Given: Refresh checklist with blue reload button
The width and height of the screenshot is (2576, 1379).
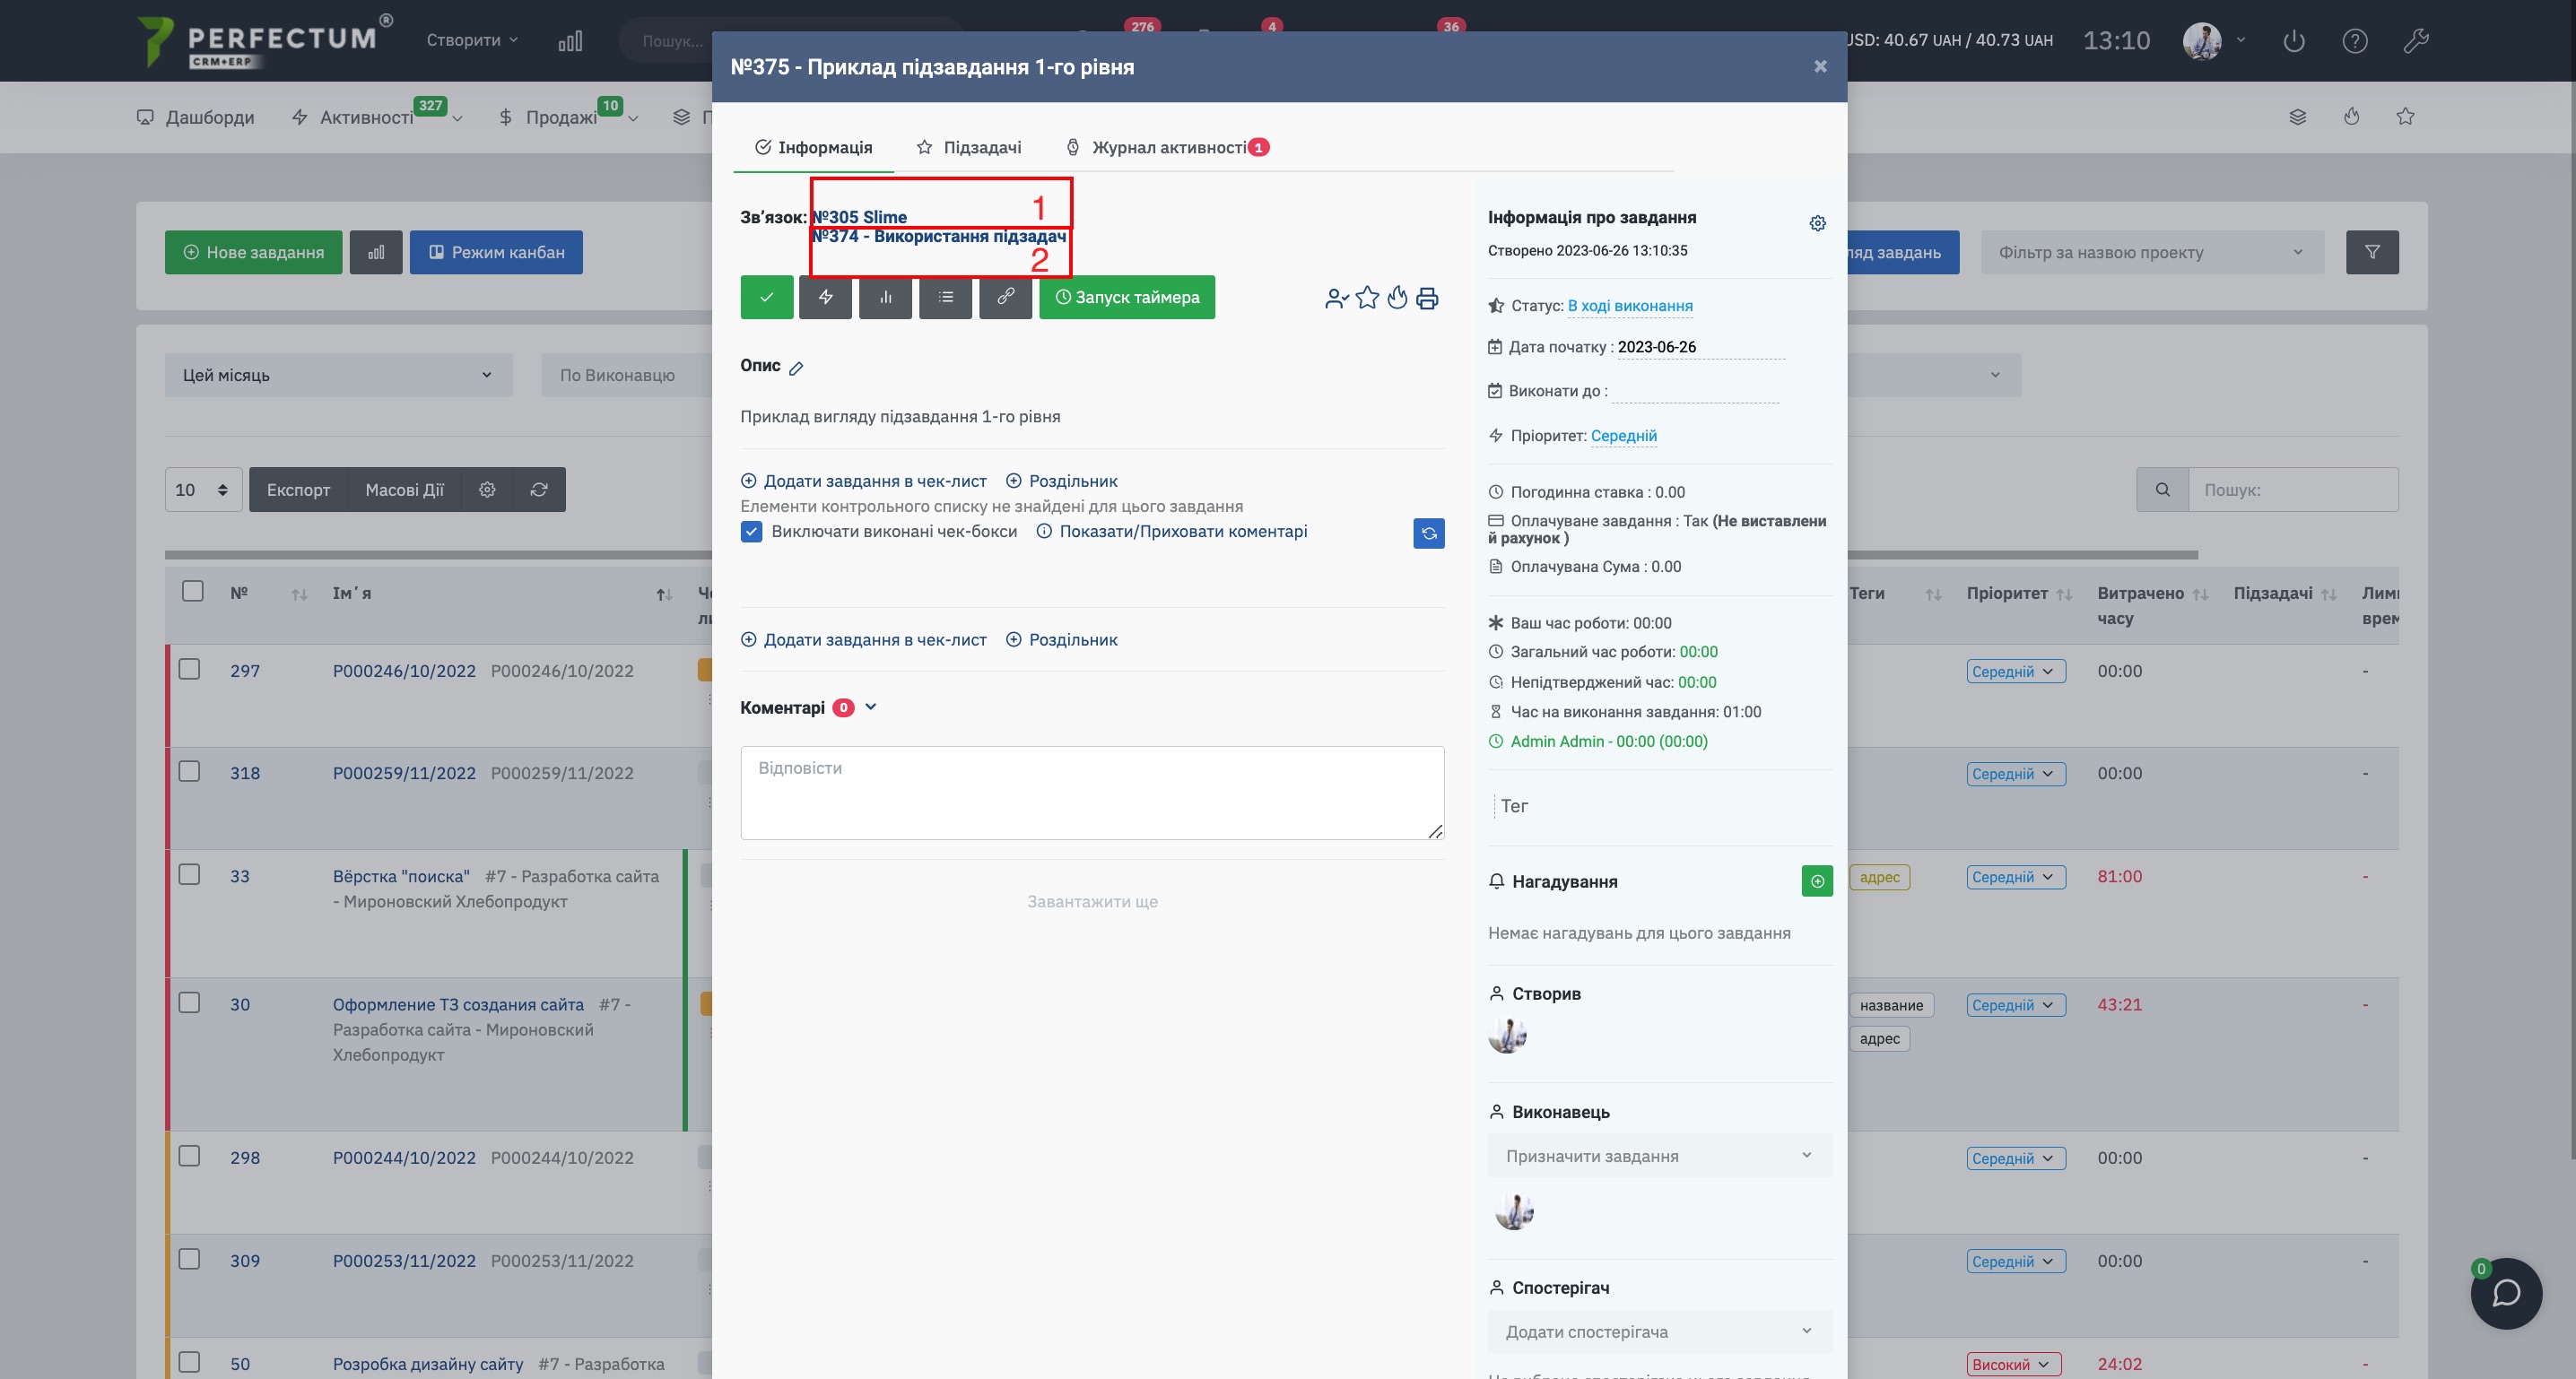Looking at the screenshot, I should (x=1429, y=533).
